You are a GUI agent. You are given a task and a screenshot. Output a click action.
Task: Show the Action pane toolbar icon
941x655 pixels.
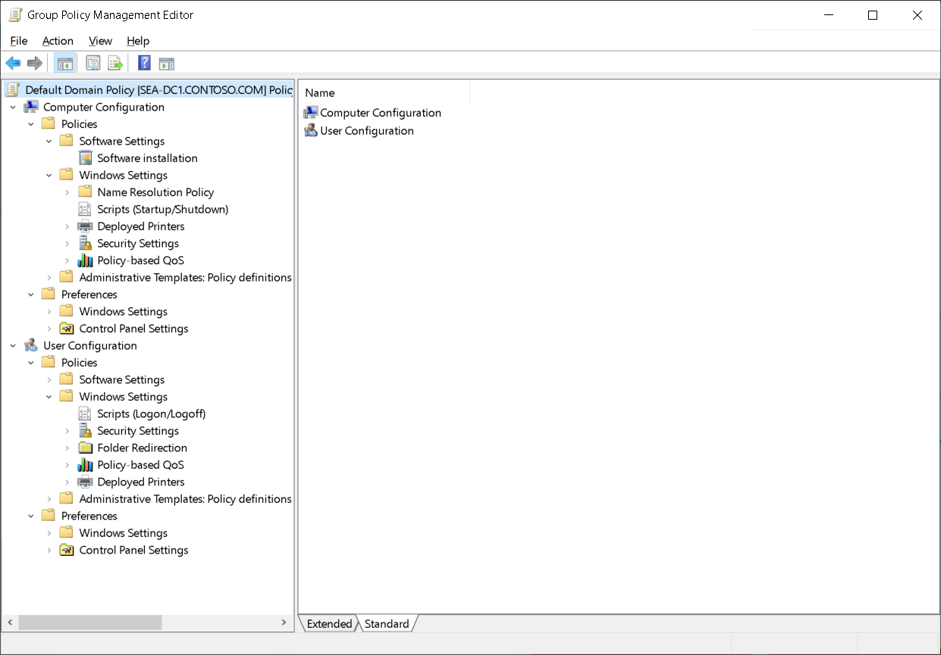click(x=167, y=63)
